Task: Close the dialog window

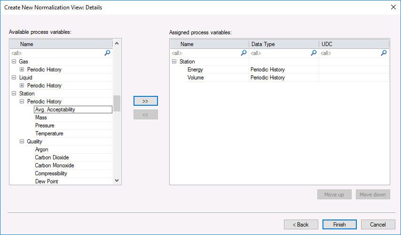Action: [393, 7]
